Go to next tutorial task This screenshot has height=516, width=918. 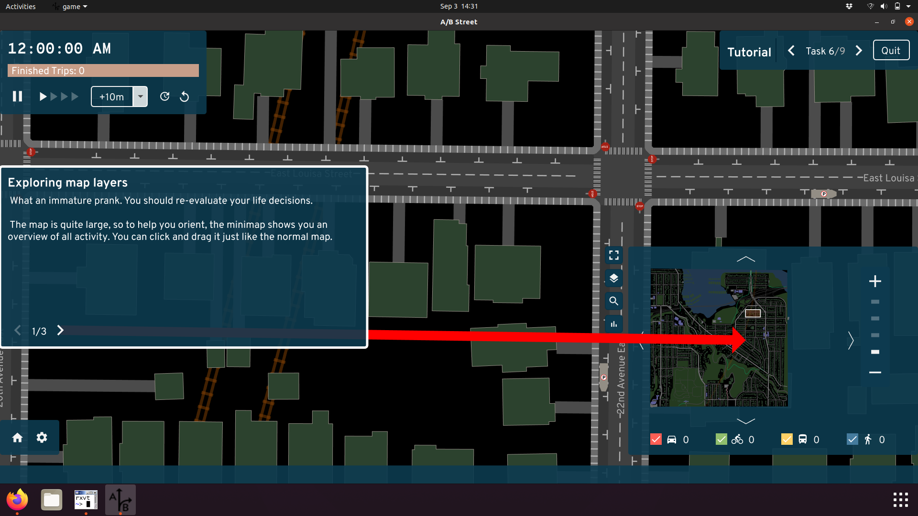(x=859, y=51)
